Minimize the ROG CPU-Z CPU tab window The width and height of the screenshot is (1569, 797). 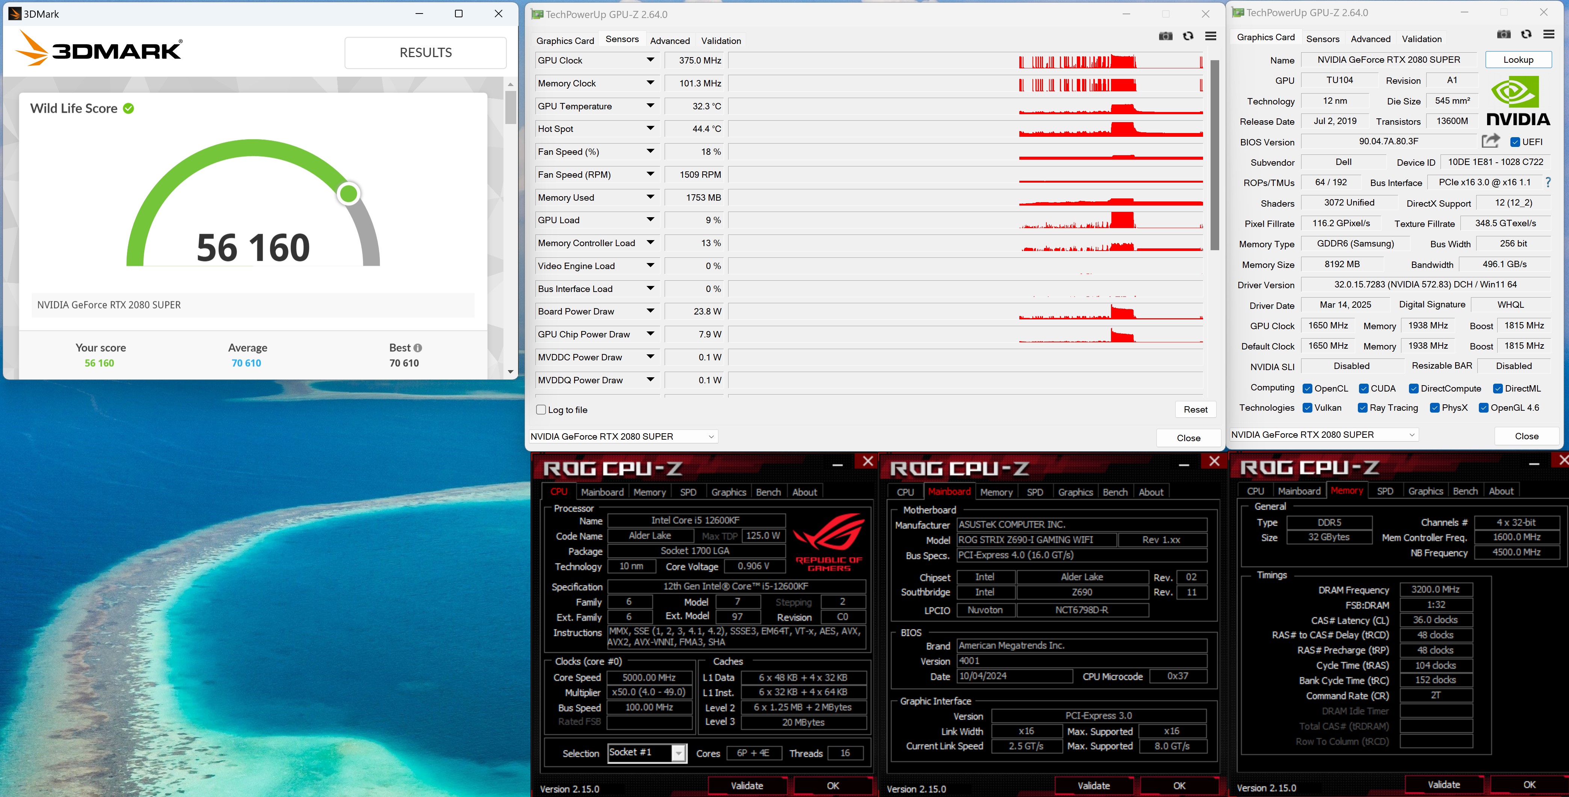tap(837, 465)
